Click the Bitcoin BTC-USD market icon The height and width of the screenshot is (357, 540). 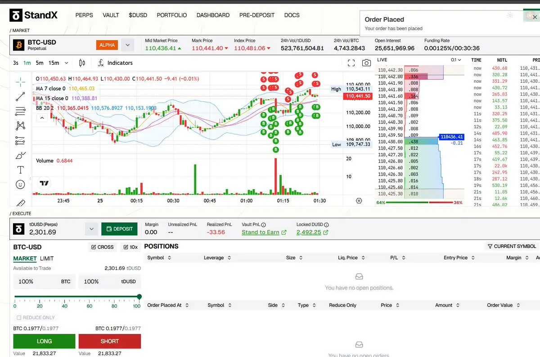[x=18, y=45]
